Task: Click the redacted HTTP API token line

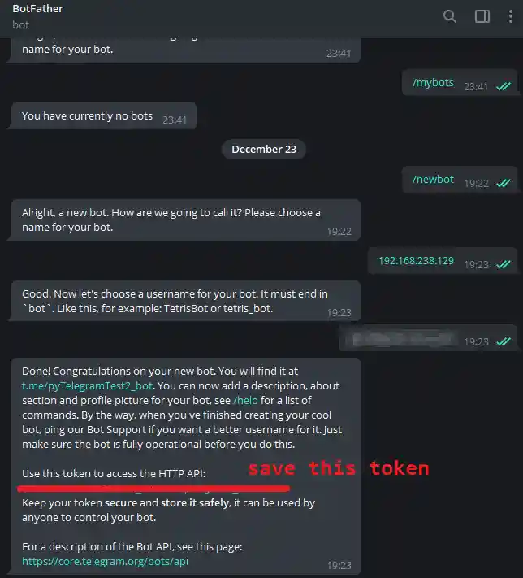Action: [x=153, y=489]
